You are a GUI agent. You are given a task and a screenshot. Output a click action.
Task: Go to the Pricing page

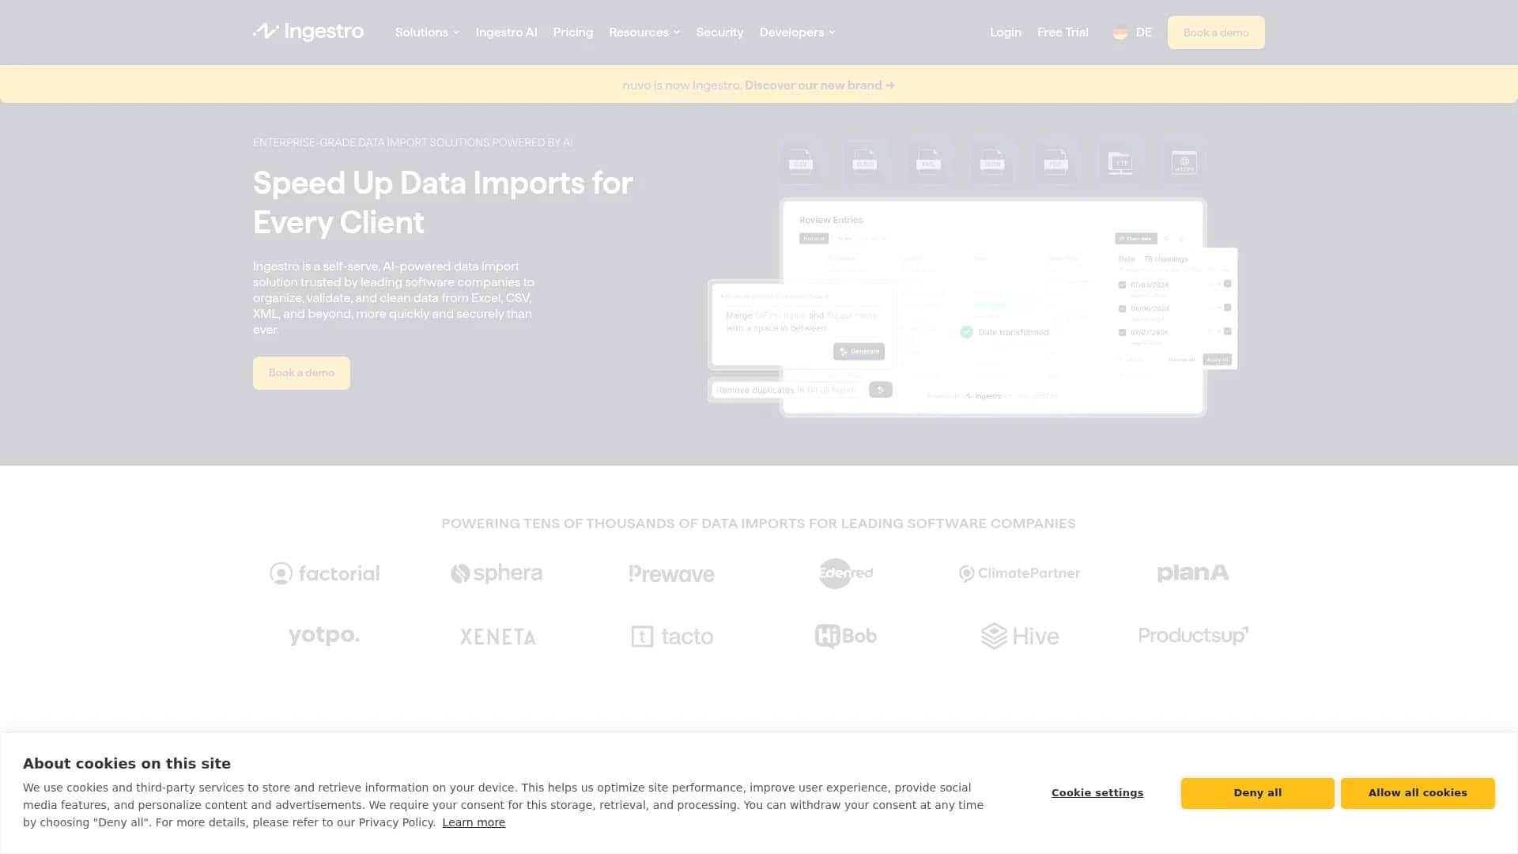coord(573,32)
